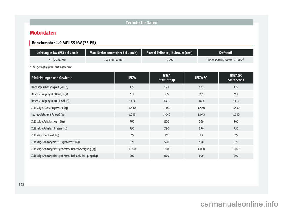Image resolution: width=283 pixels, height=209 pixels.
Task: Click the "Max. Drehmoment (Nm bei 1/min)" header
Action: click(x=113, y=53)
